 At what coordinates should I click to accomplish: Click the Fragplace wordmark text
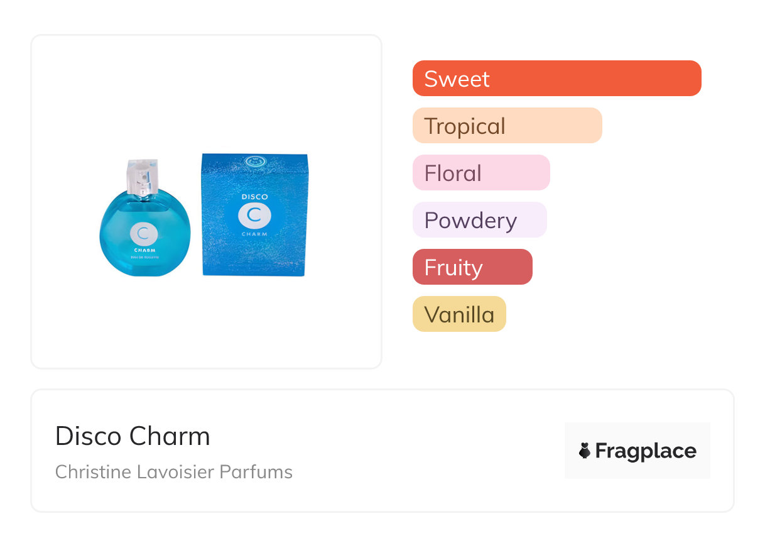tap(646, 451)
